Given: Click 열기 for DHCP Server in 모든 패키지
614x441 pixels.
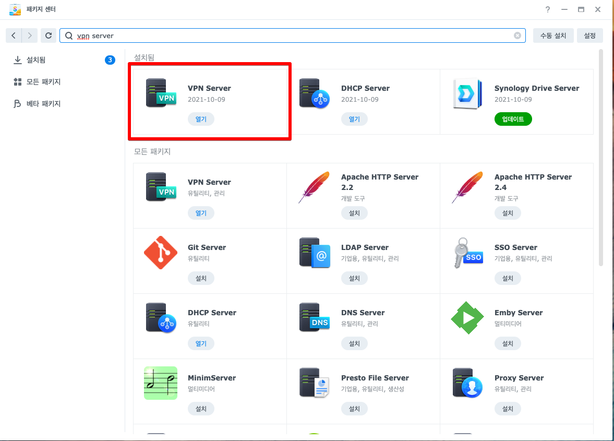Looking at the screenshot, I should [201, 343].
